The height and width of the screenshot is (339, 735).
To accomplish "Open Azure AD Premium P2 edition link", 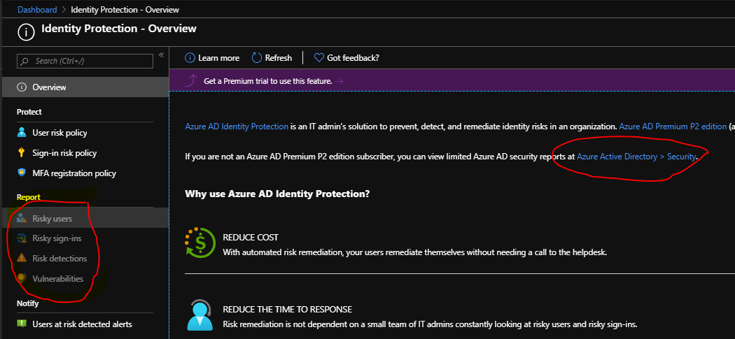I will [x=673, y=126].
